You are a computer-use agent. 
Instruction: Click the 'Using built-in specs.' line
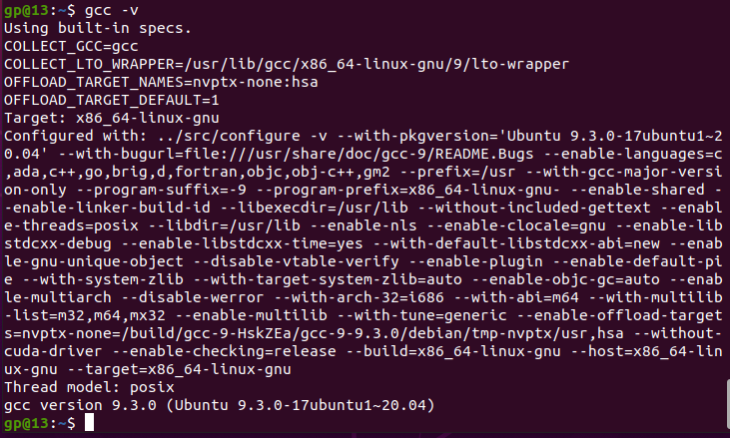pos(90,28)
